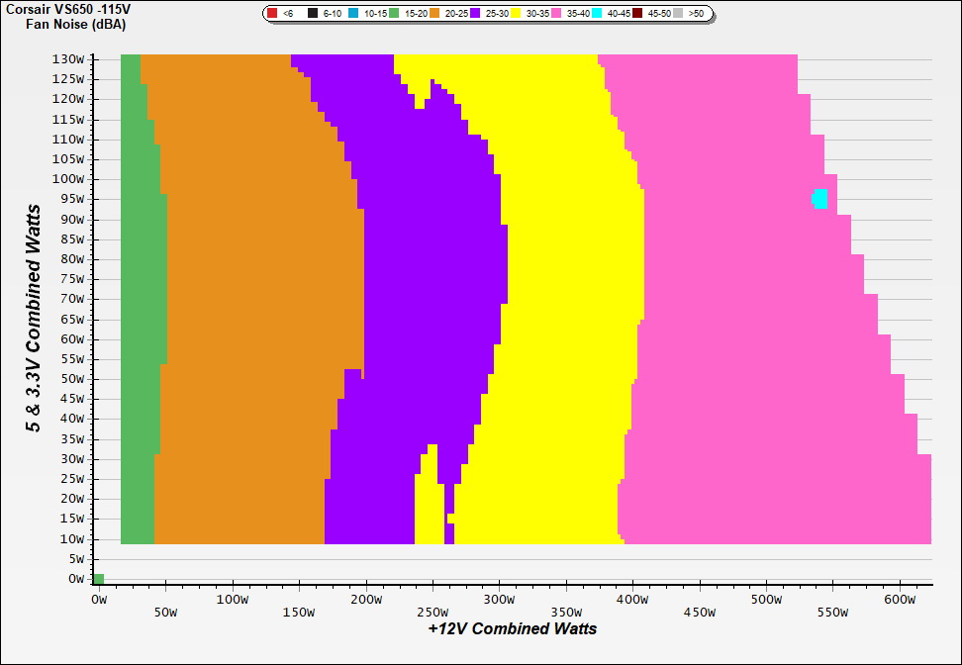Click the cyan 40-45 legend swatch
This screenshot has height=665, width=962.
pyautogui.click(x=597, y=14)
